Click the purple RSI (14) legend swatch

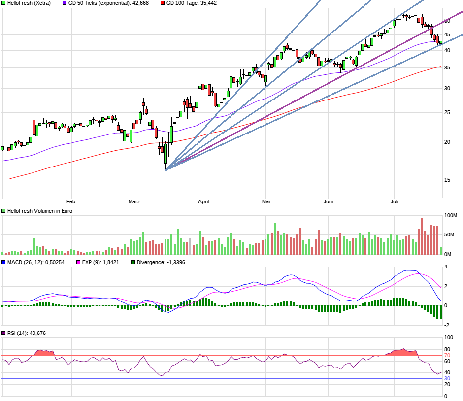pos(3,333)
